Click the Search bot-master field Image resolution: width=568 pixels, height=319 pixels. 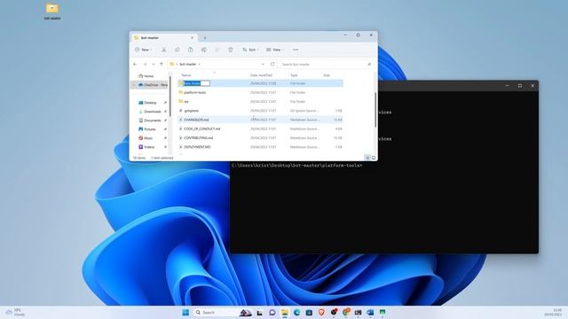327,64
